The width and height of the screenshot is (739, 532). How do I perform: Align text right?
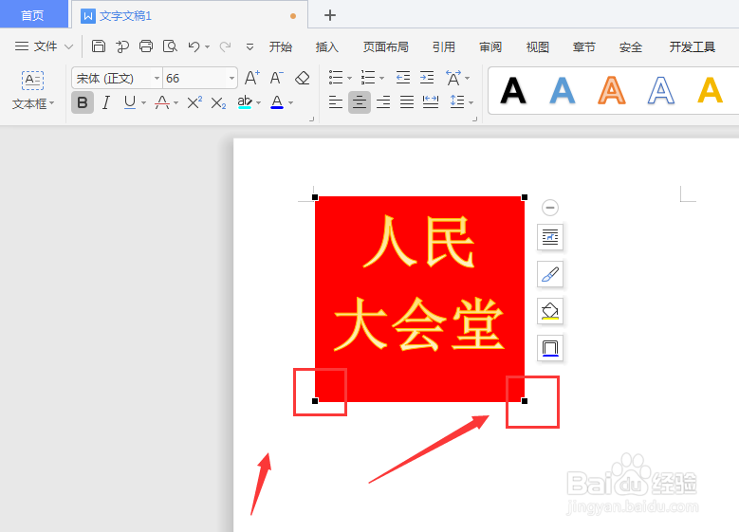pos(383,102)
